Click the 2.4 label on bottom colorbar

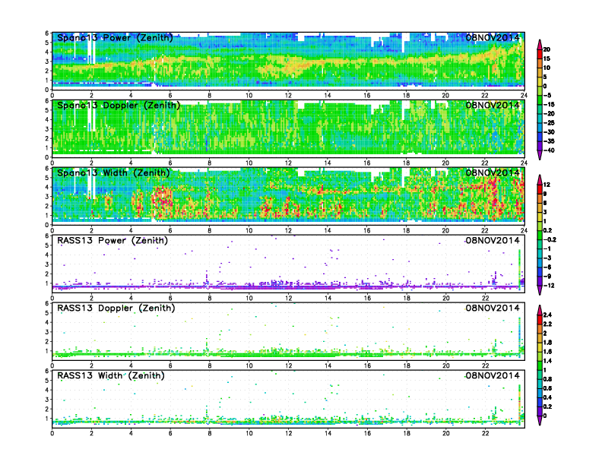[547, 315]
